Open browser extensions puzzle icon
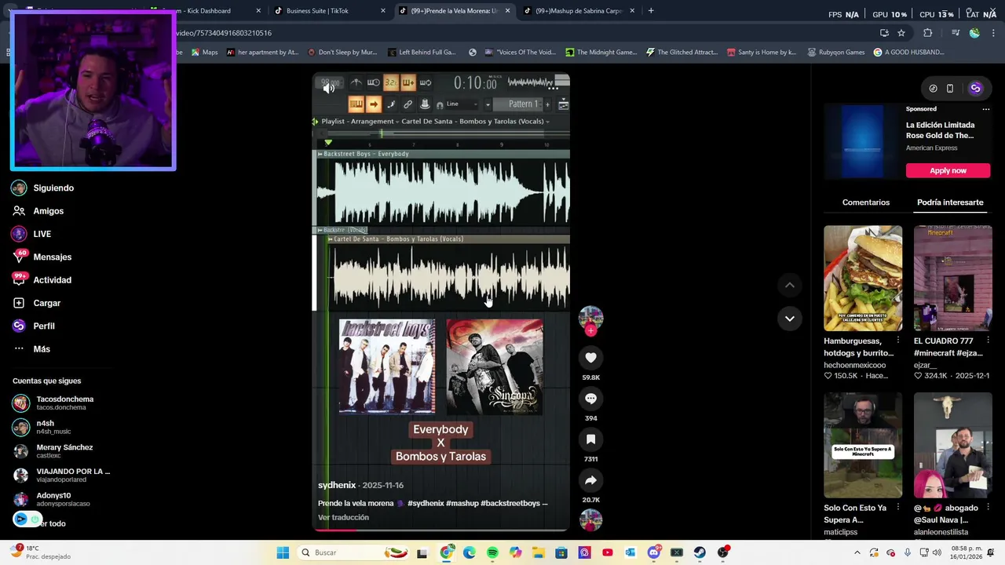This screenshot has height=565, width=1005. pyautogui.click(x=928, y=33)
